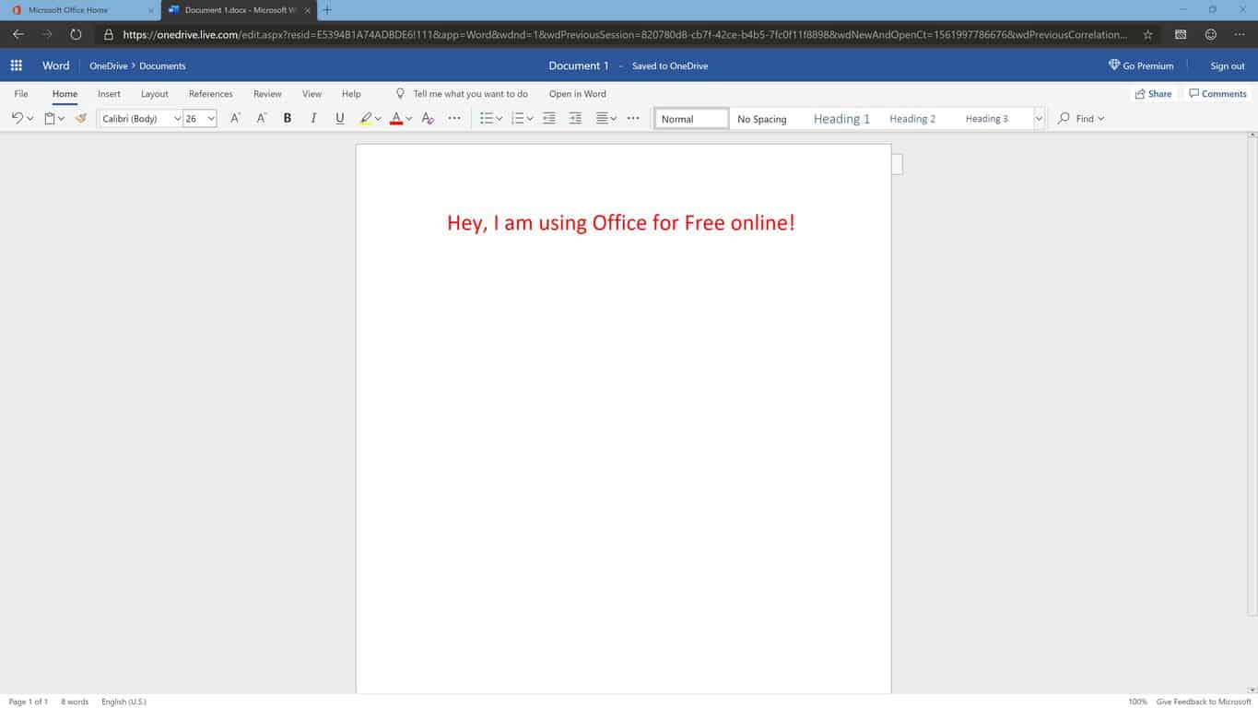Click the Grow Font icon

click(235, 118)
